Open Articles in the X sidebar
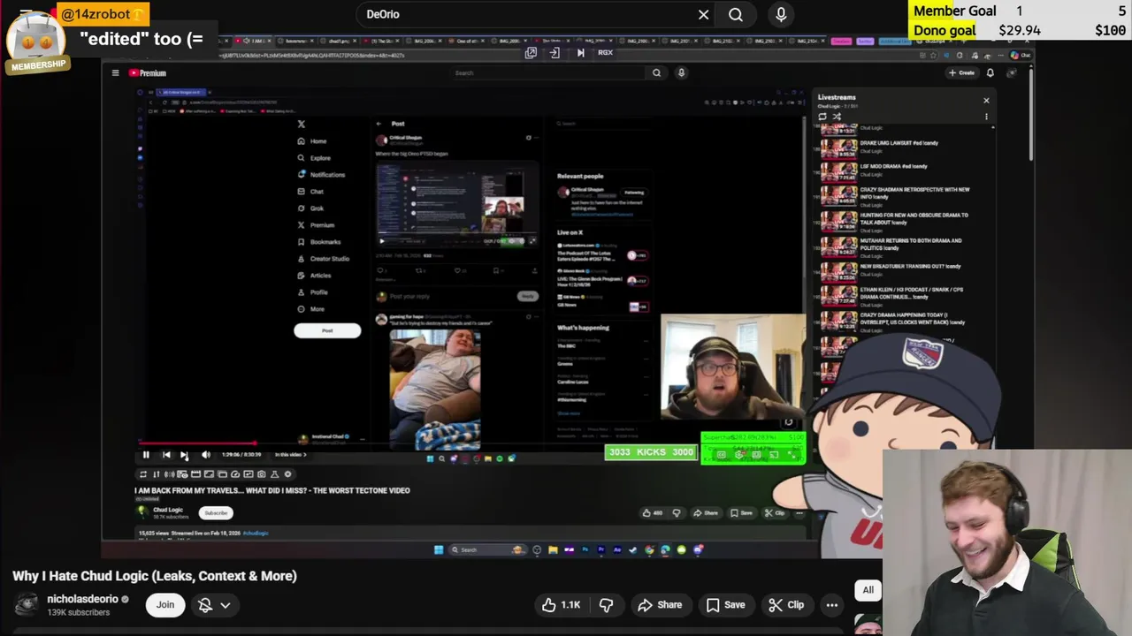The image size is (1132, 636). (x=314, y=276)
